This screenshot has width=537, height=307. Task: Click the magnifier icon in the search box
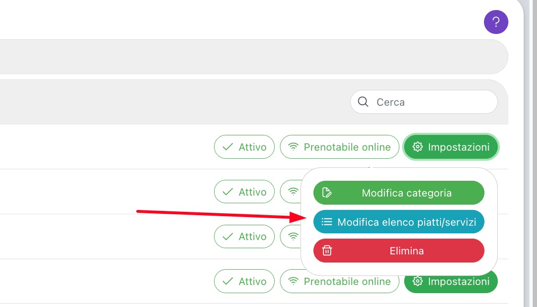[x=363, y=102]
